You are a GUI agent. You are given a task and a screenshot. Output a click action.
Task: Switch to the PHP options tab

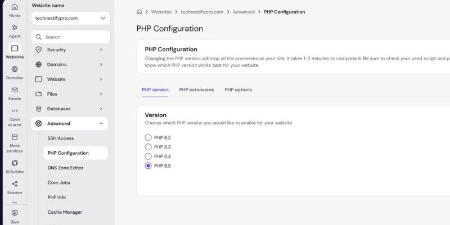pyautogui.click(x=238, y=89)
